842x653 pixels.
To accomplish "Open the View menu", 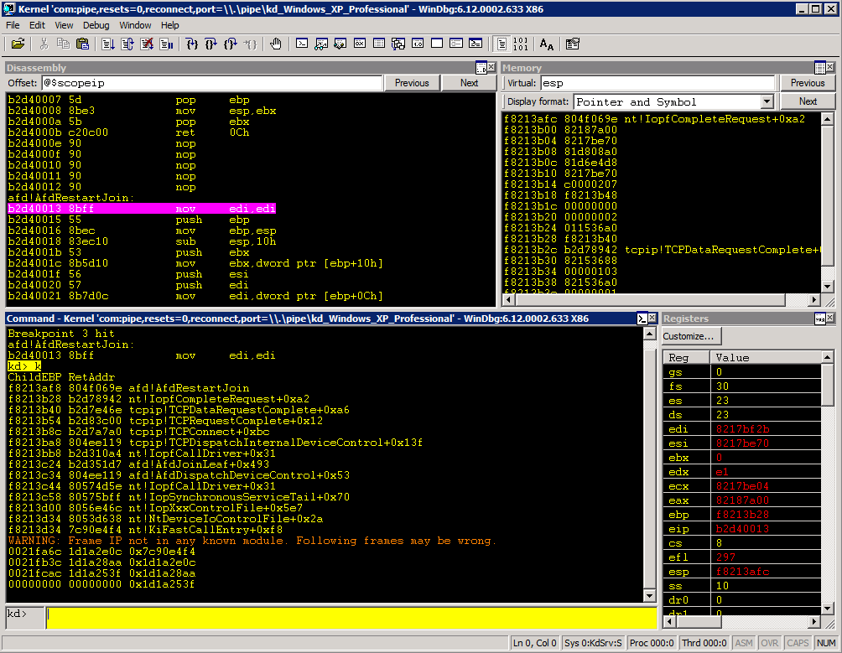I will click(64, 25).
